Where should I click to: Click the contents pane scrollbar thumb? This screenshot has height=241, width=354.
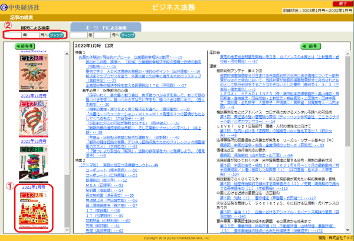(348, 101)
